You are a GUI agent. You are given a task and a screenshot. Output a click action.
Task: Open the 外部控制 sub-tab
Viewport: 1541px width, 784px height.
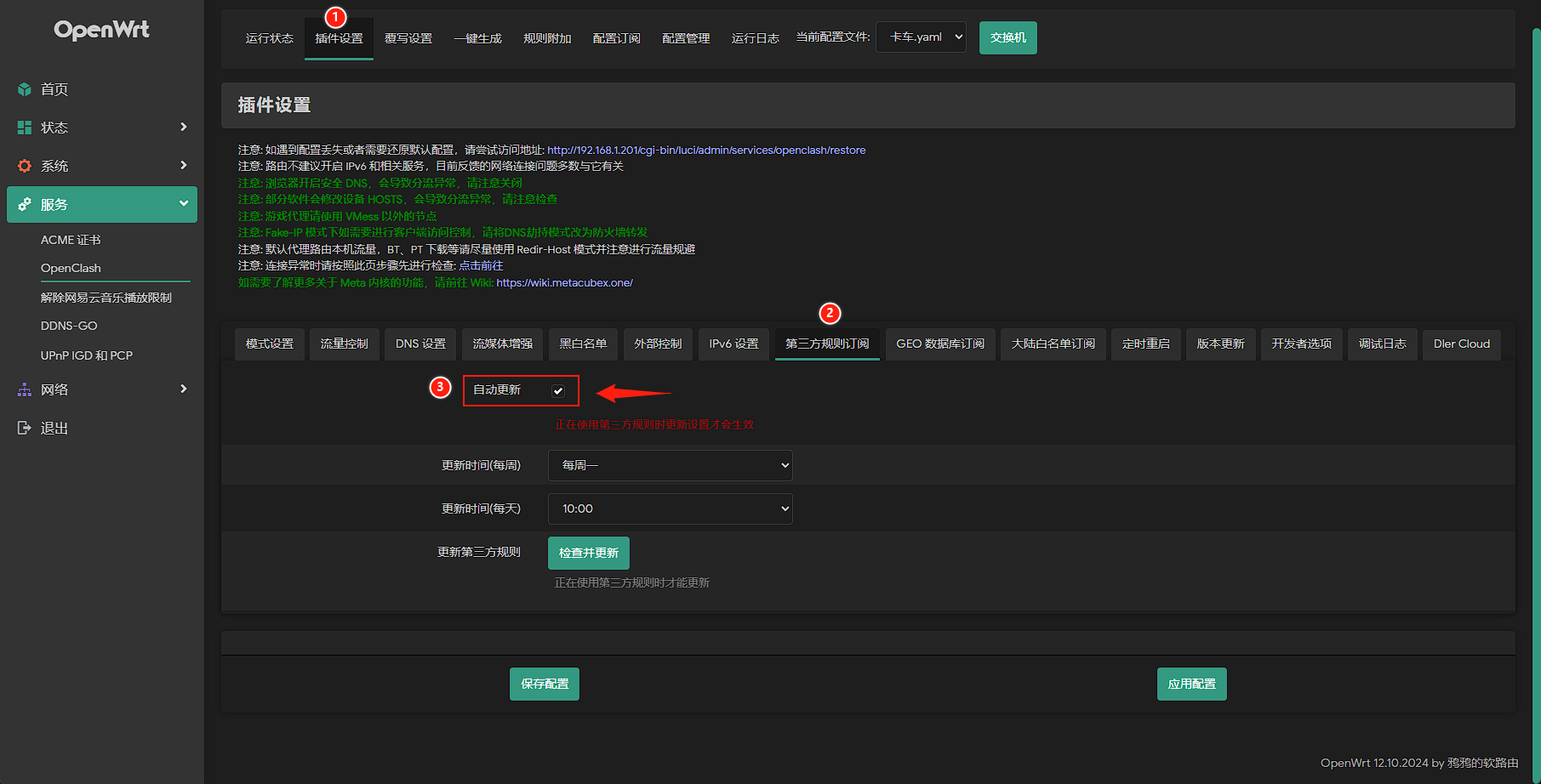click(x=658, y=344)
